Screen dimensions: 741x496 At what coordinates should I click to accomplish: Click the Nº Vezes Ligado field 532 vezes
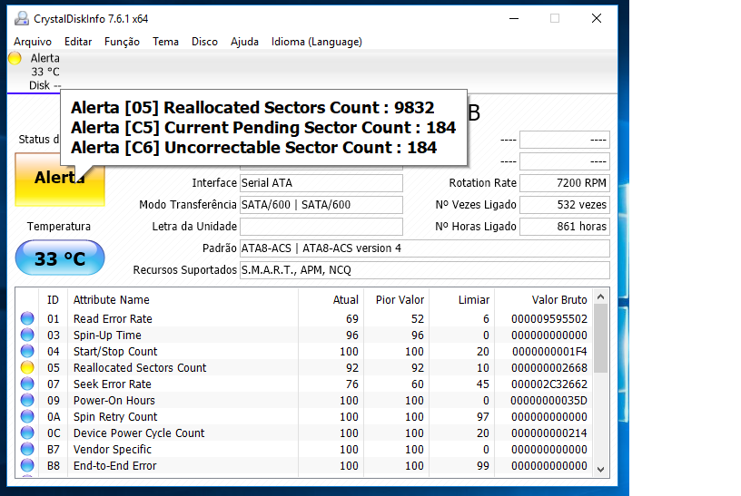coord(565,205)
